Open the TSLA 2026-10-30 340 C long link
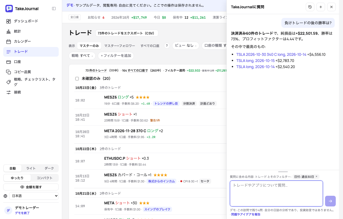The image size is (343, 219). 271,54
